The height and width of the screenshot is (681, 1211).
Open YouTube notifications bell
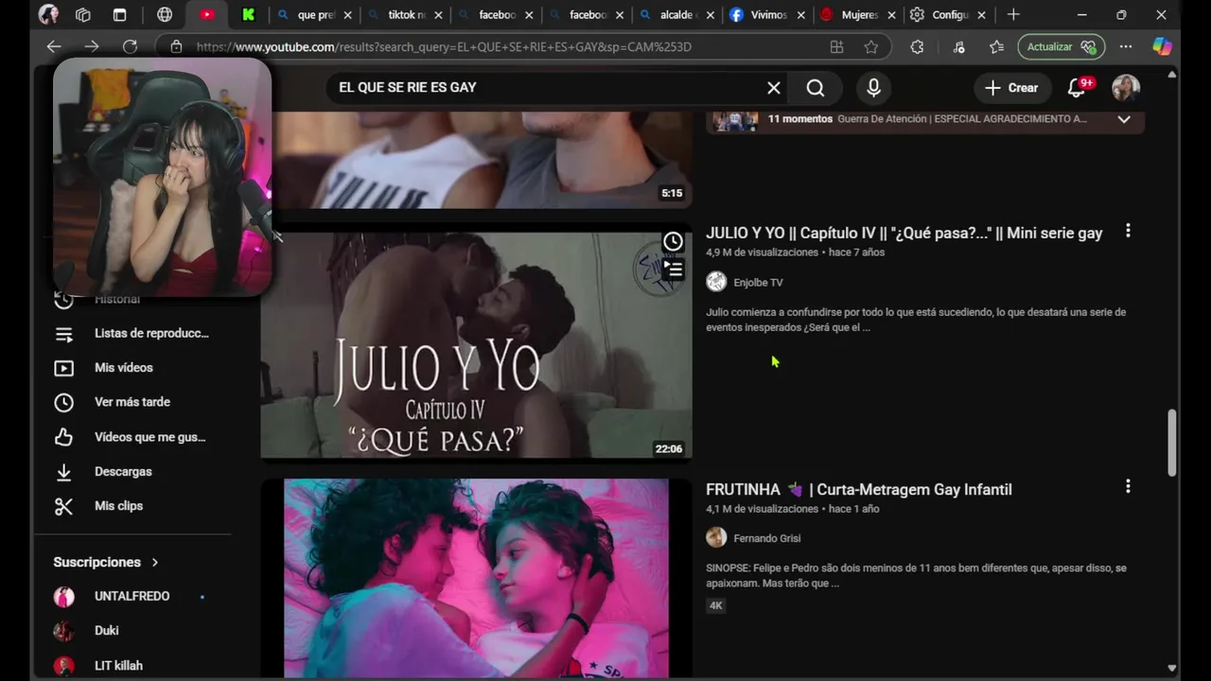1077,88
